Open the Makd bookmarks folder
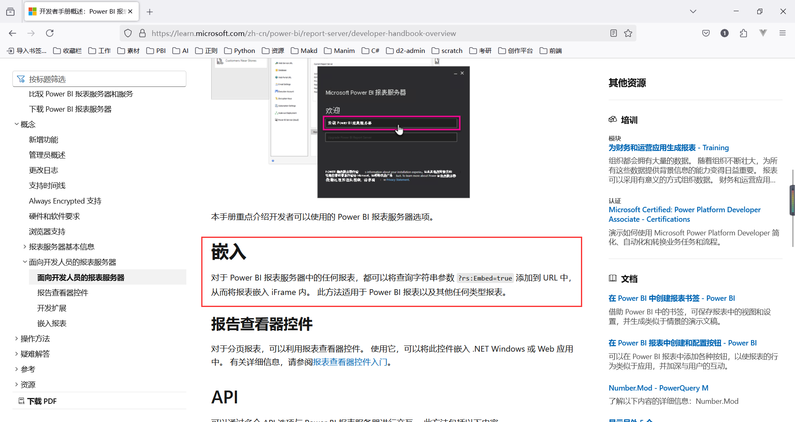 tap(304, 50)
